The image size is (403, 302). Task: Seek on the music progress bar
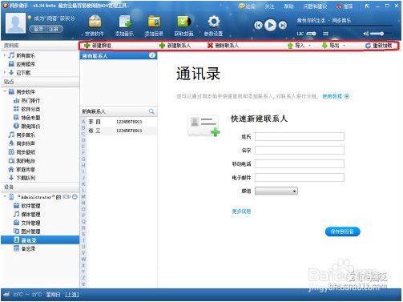coord(344,26)
